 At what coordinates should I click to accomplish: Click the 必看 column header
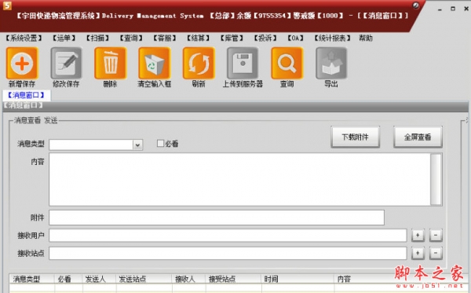[68, 279]
